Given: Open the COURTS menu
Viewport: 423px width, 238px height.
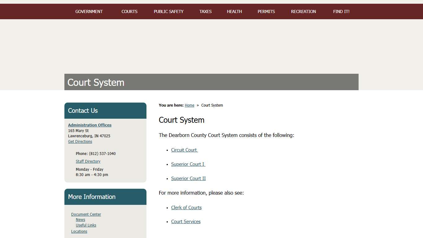Looking at the screenshot, I should tap(129, 11).
